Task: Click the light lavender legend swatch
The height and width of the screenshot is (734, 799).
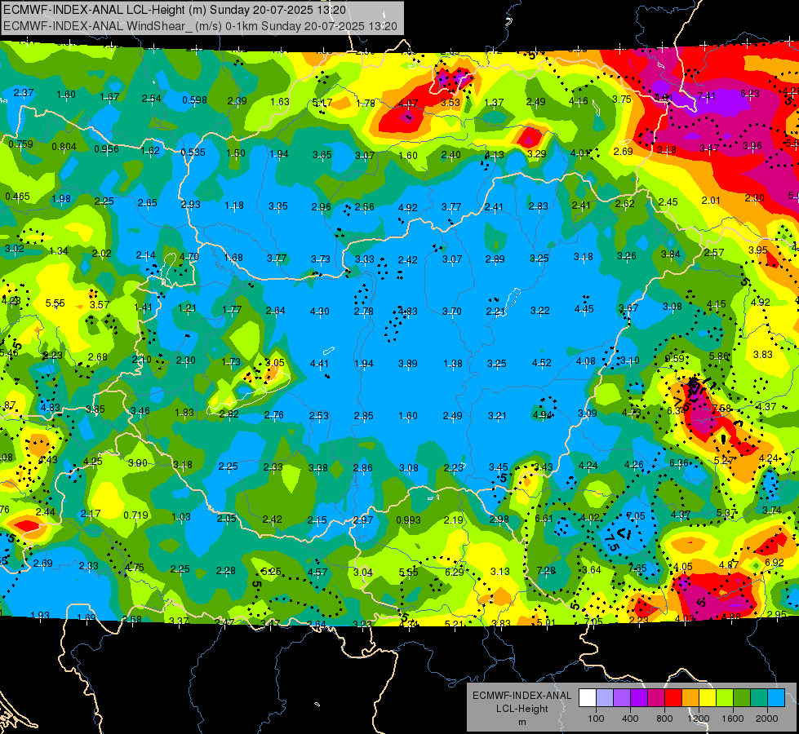Action: coord(605,697)
